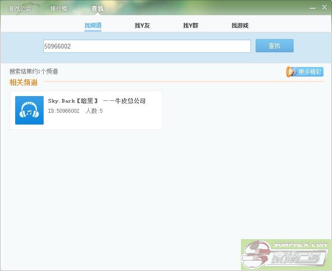Open the 找Y群 sub-tab
This screenshot has width=332, height=271.
click(x=191, y=25)
